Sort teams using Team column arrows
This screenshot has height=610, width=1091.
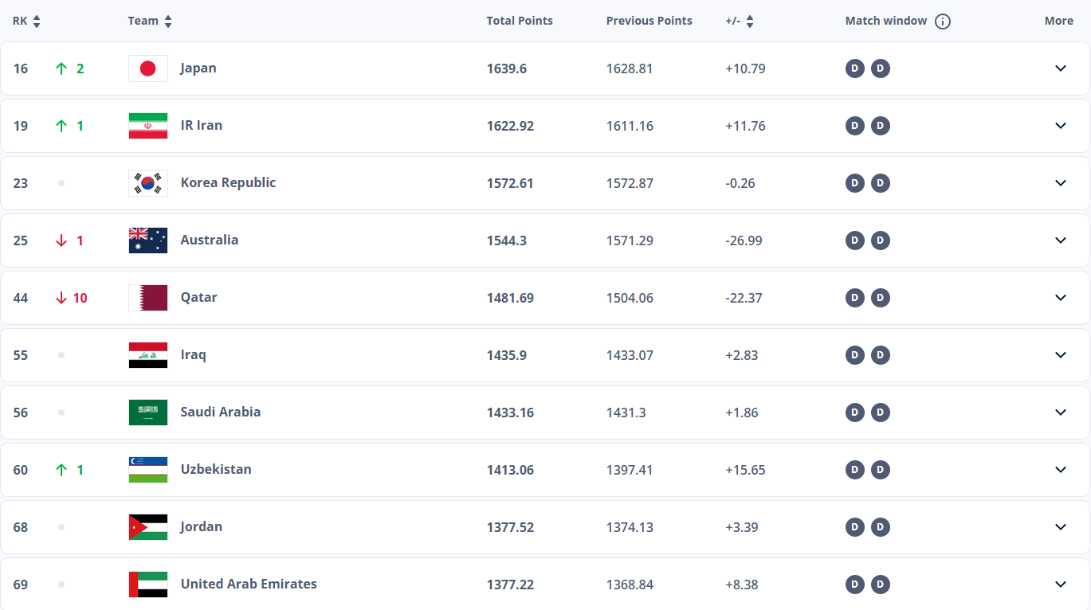[168, 22]
